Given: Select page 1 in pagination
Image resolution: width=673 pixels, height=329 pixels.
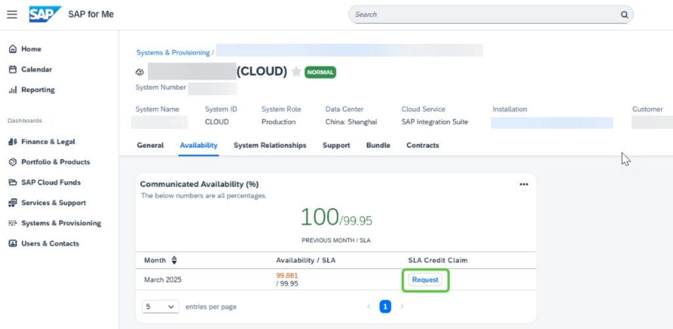Looking at the screenshot, I should (385, 307).
